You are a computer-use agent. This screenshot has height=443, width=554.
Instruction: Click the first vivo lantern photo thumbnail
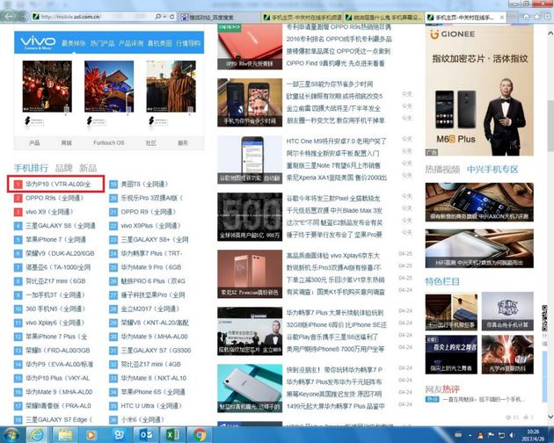(47, 86)
